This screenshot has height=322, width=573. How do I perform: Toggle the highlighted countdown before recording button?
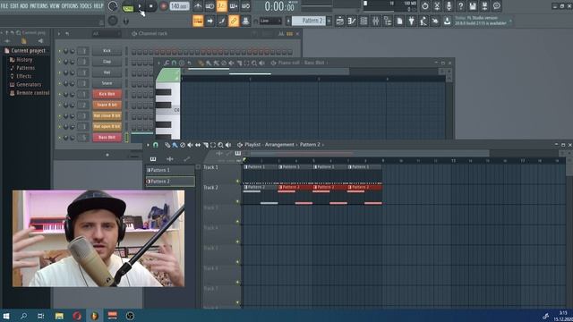click(222, 6)
